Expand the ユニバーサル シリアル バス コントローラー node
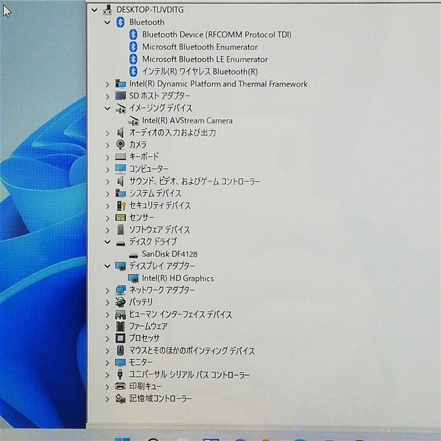This screenshot has height=441, width=441. tap(108, 375)
